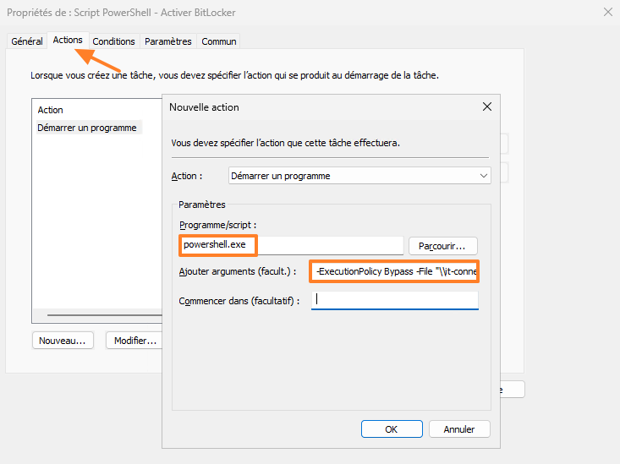Select the Actions tab
Image resolution: width=620 pixels, height=464 pixels.
(68, 41)
